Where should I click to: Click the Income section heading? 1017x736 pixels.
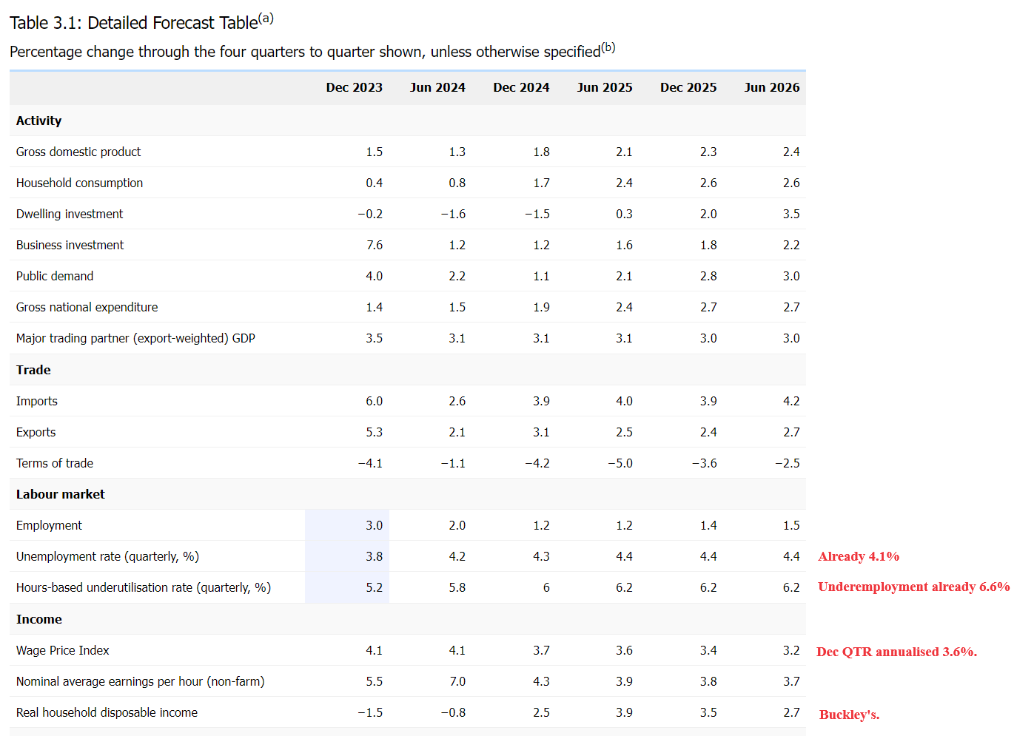38,619
